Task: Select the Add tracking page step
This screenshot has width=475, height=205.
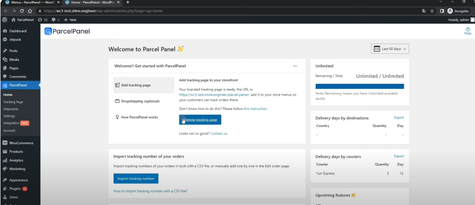Action: 144,85
